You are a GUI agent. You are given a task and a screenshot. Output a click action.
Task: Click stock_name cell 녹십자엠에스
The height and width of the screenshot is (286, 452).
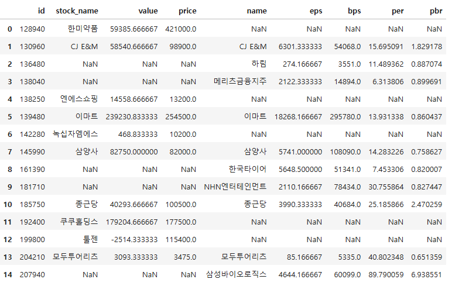point(76,134)
